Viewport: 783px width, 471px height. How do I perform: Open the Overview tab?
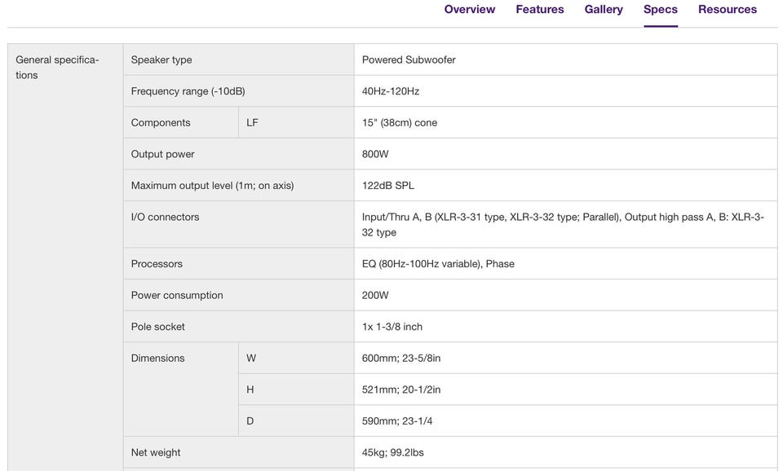(x=470, y=10)
